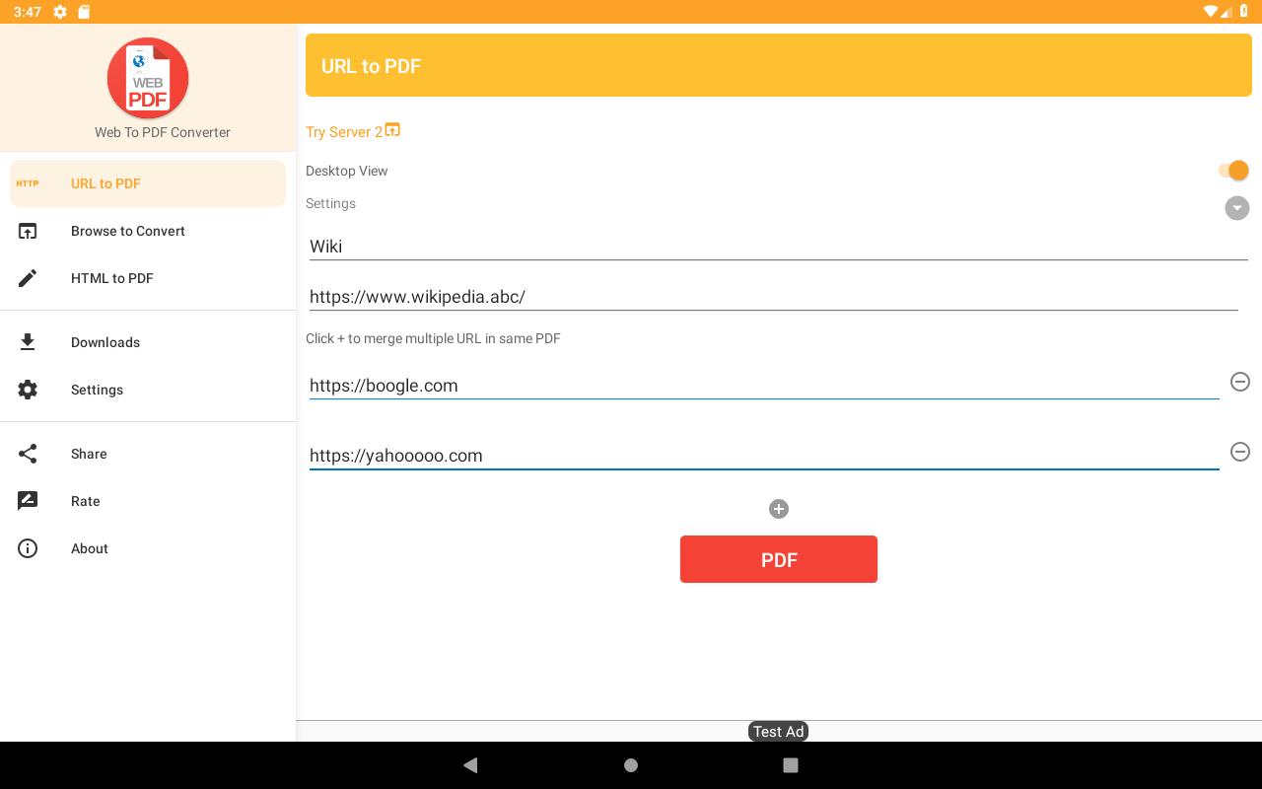Tap the Android home circle button
The image size is (1262, 789).
631,765
